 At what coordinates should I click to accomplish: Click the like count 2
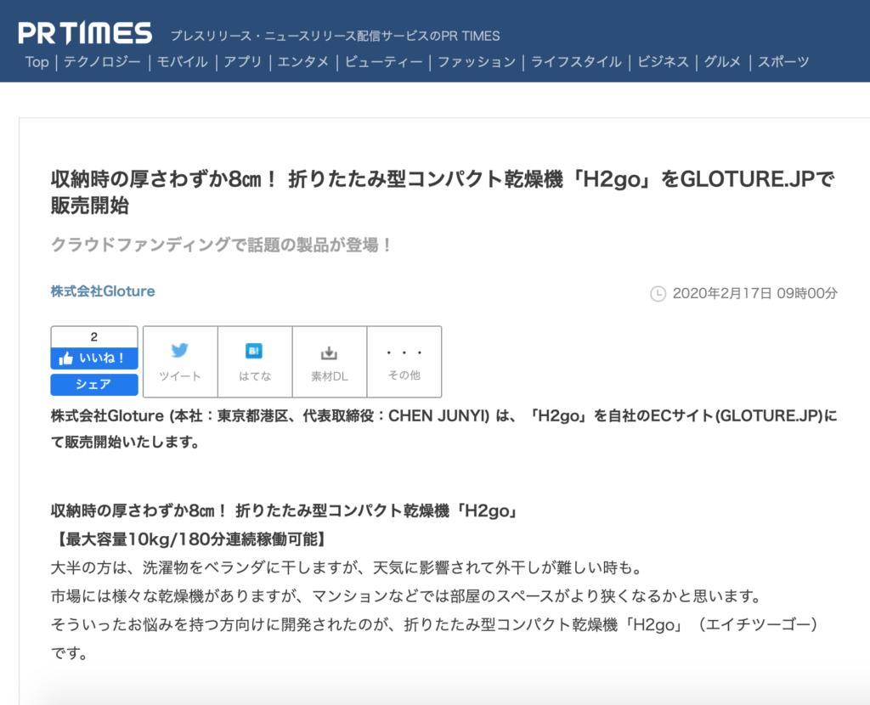tap(93, 336)
